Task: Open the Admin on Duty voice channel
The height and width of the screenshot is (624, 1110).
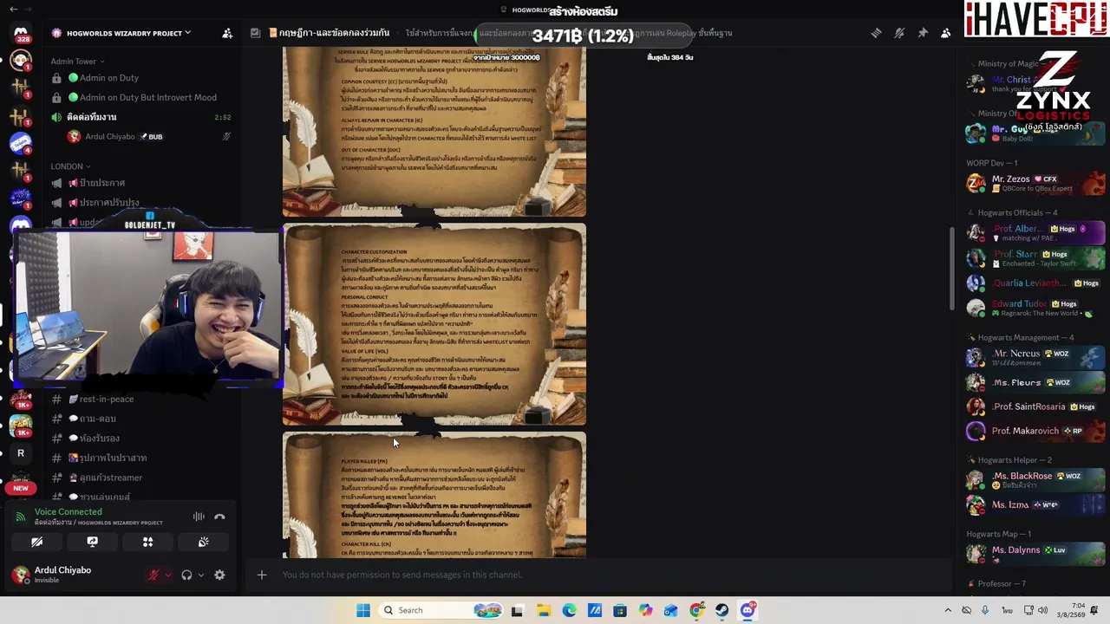Action: click(x=140, y=78)
